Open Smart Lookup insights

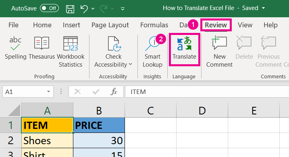pyautogui.click(x=152, y=52)
